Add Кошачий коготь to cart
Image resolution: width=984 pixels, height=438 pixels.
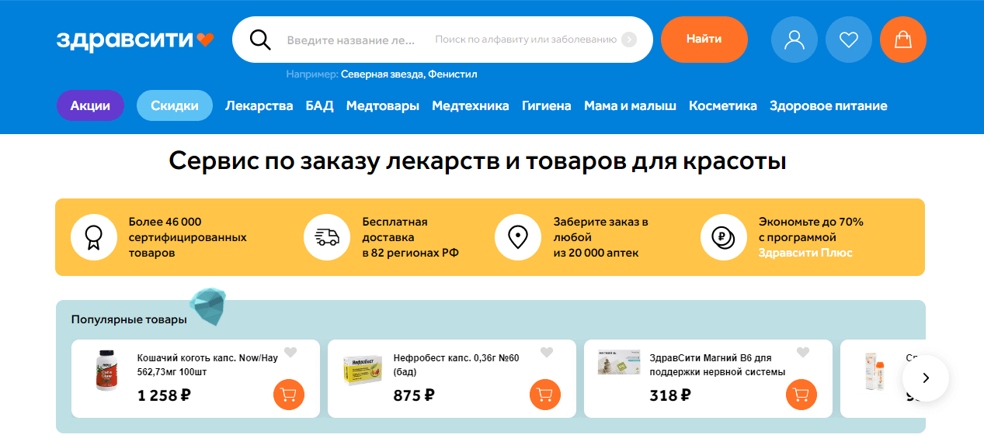click(289, 395)
